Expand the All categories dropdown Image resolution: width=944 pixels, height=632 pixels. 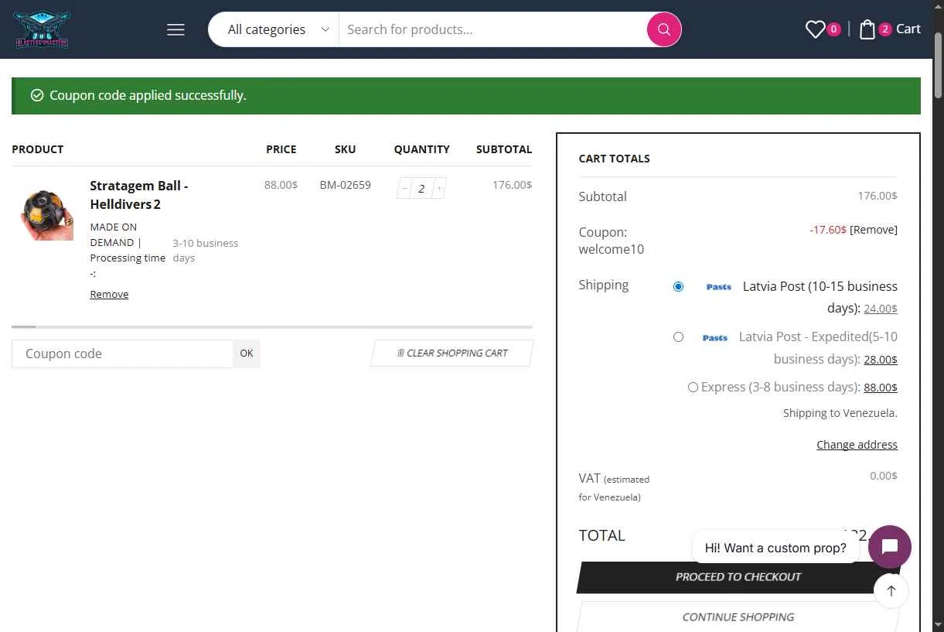[x=278, y=29]
